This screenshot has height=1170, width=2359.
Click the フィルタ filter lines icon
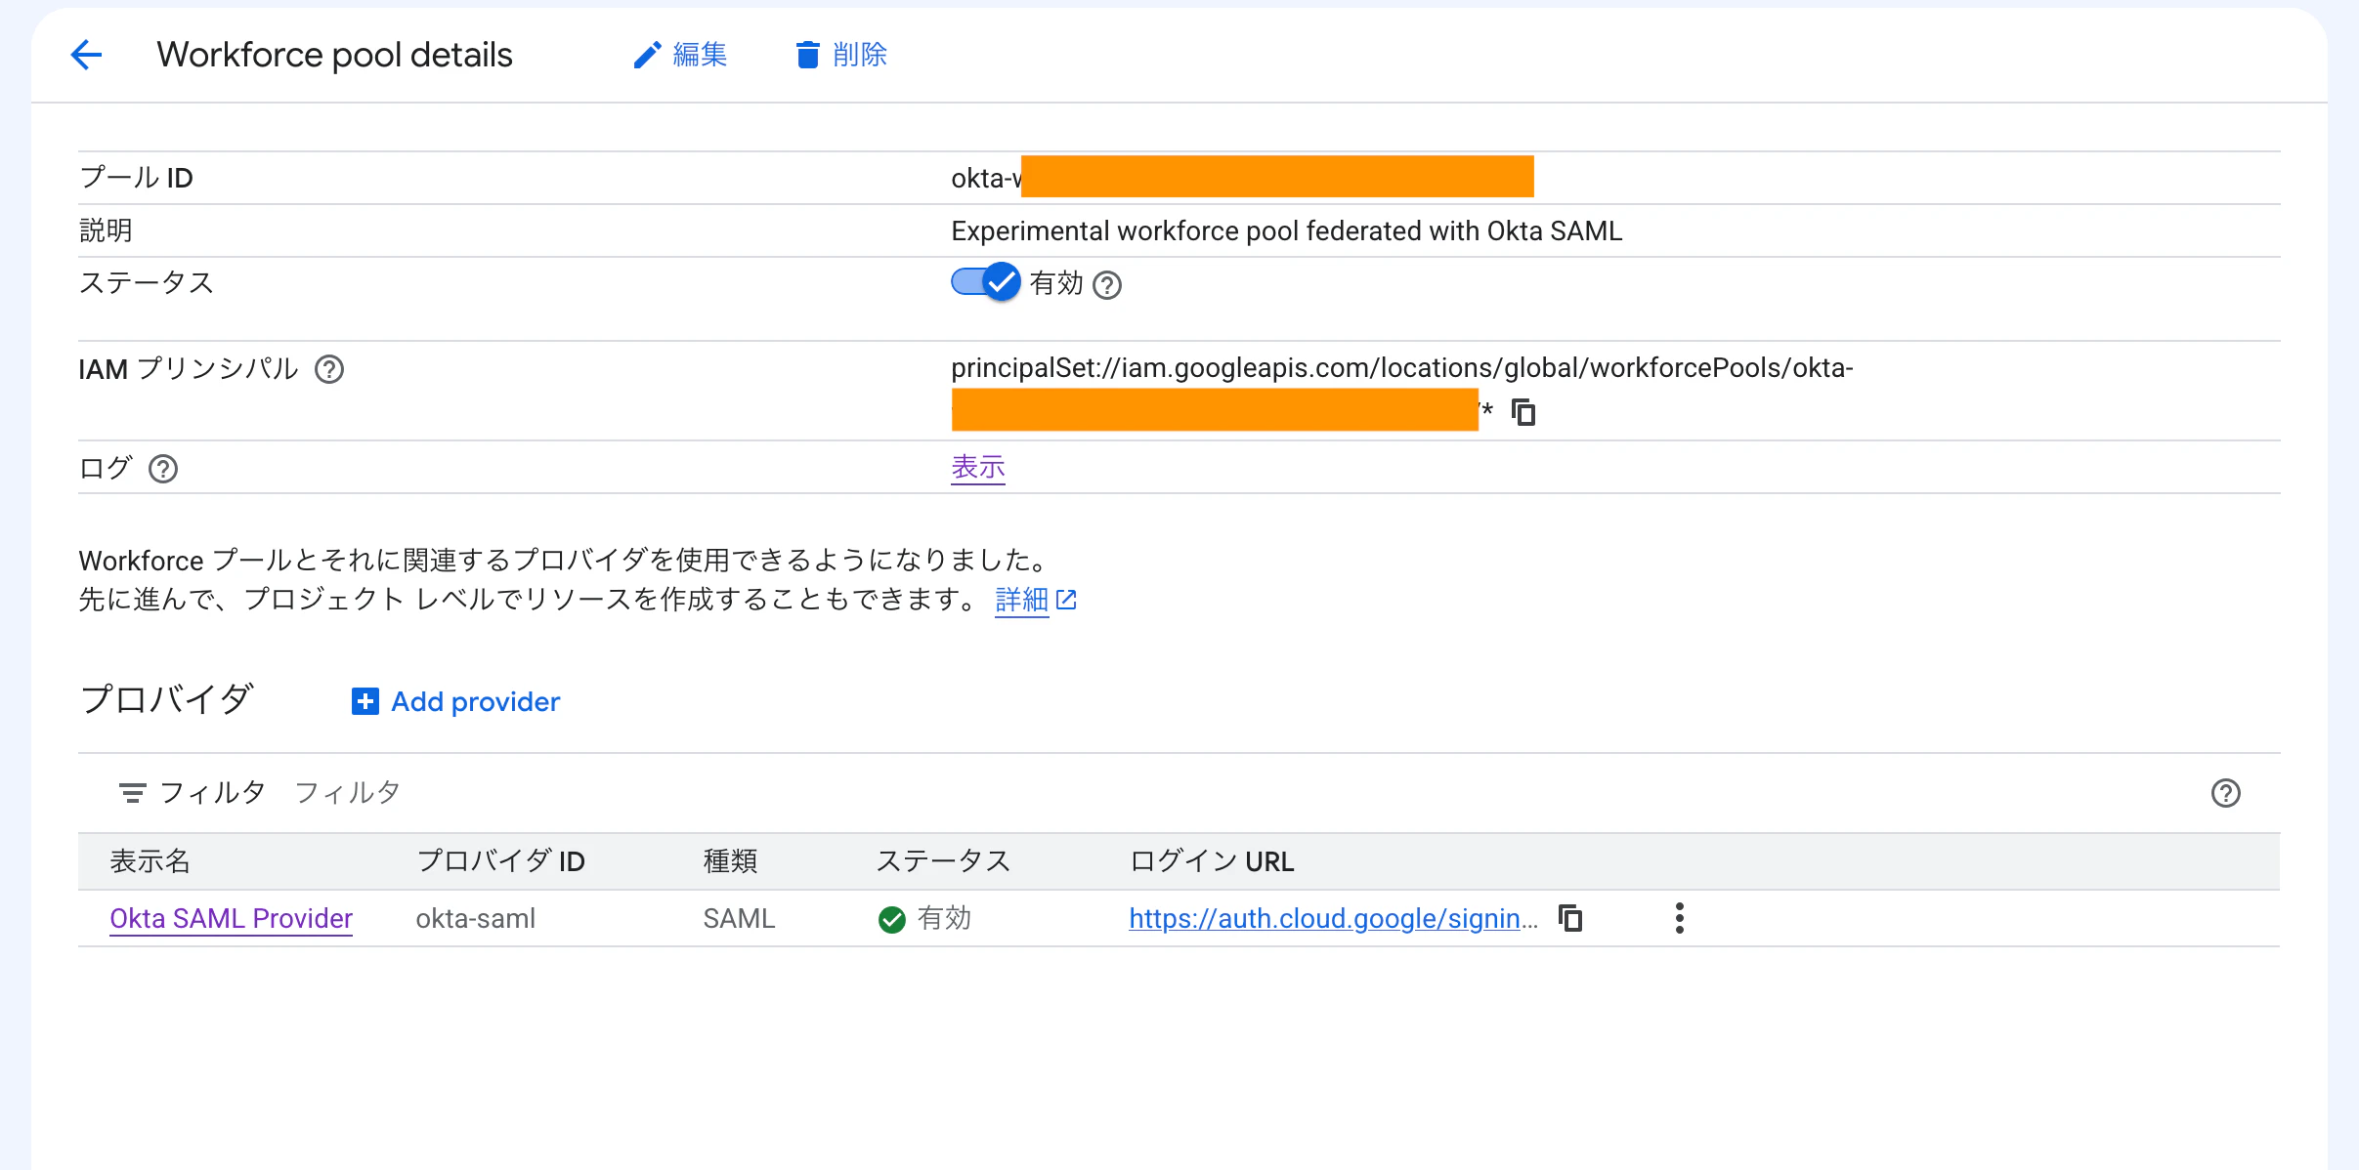point(132,793)
